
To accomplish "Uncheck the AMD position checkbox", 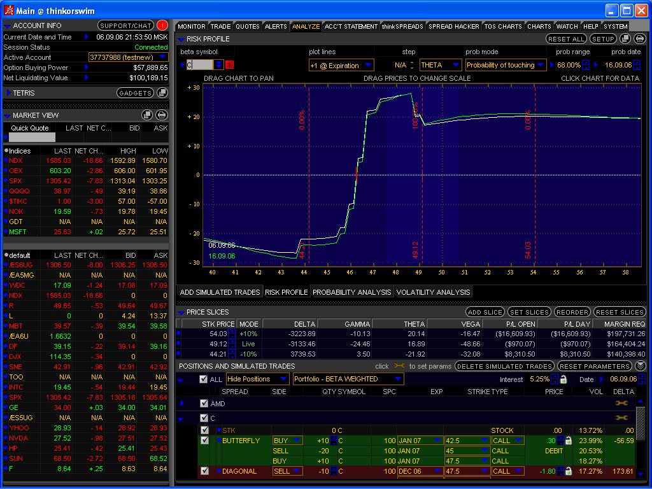I will 204,404.
